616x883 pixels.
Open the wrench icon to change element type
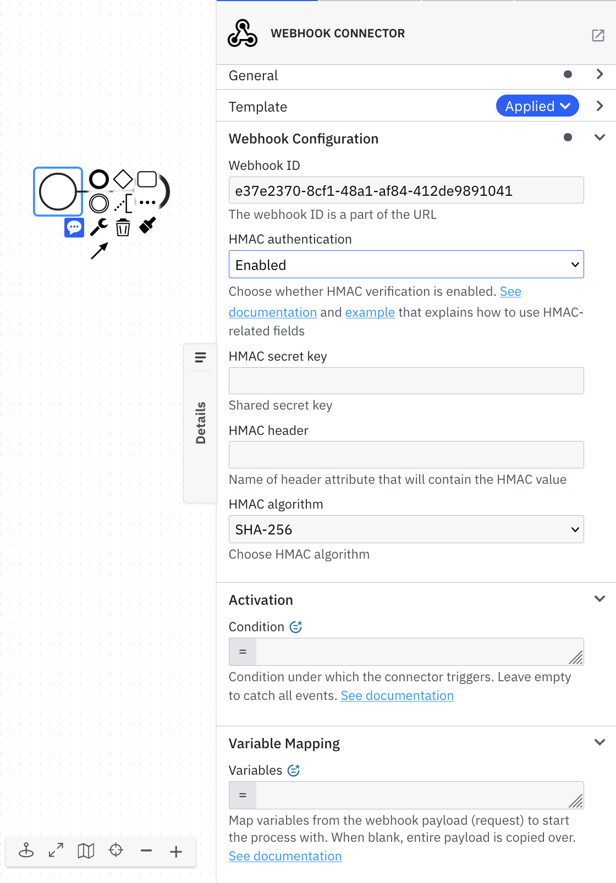(x=98, y=227)
